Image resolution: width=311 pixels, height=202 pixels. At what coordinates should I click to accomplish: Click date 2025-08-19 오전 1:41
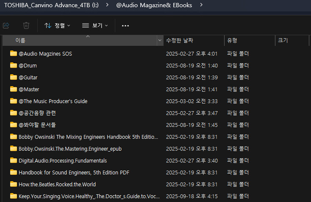(x=192, y=90)
